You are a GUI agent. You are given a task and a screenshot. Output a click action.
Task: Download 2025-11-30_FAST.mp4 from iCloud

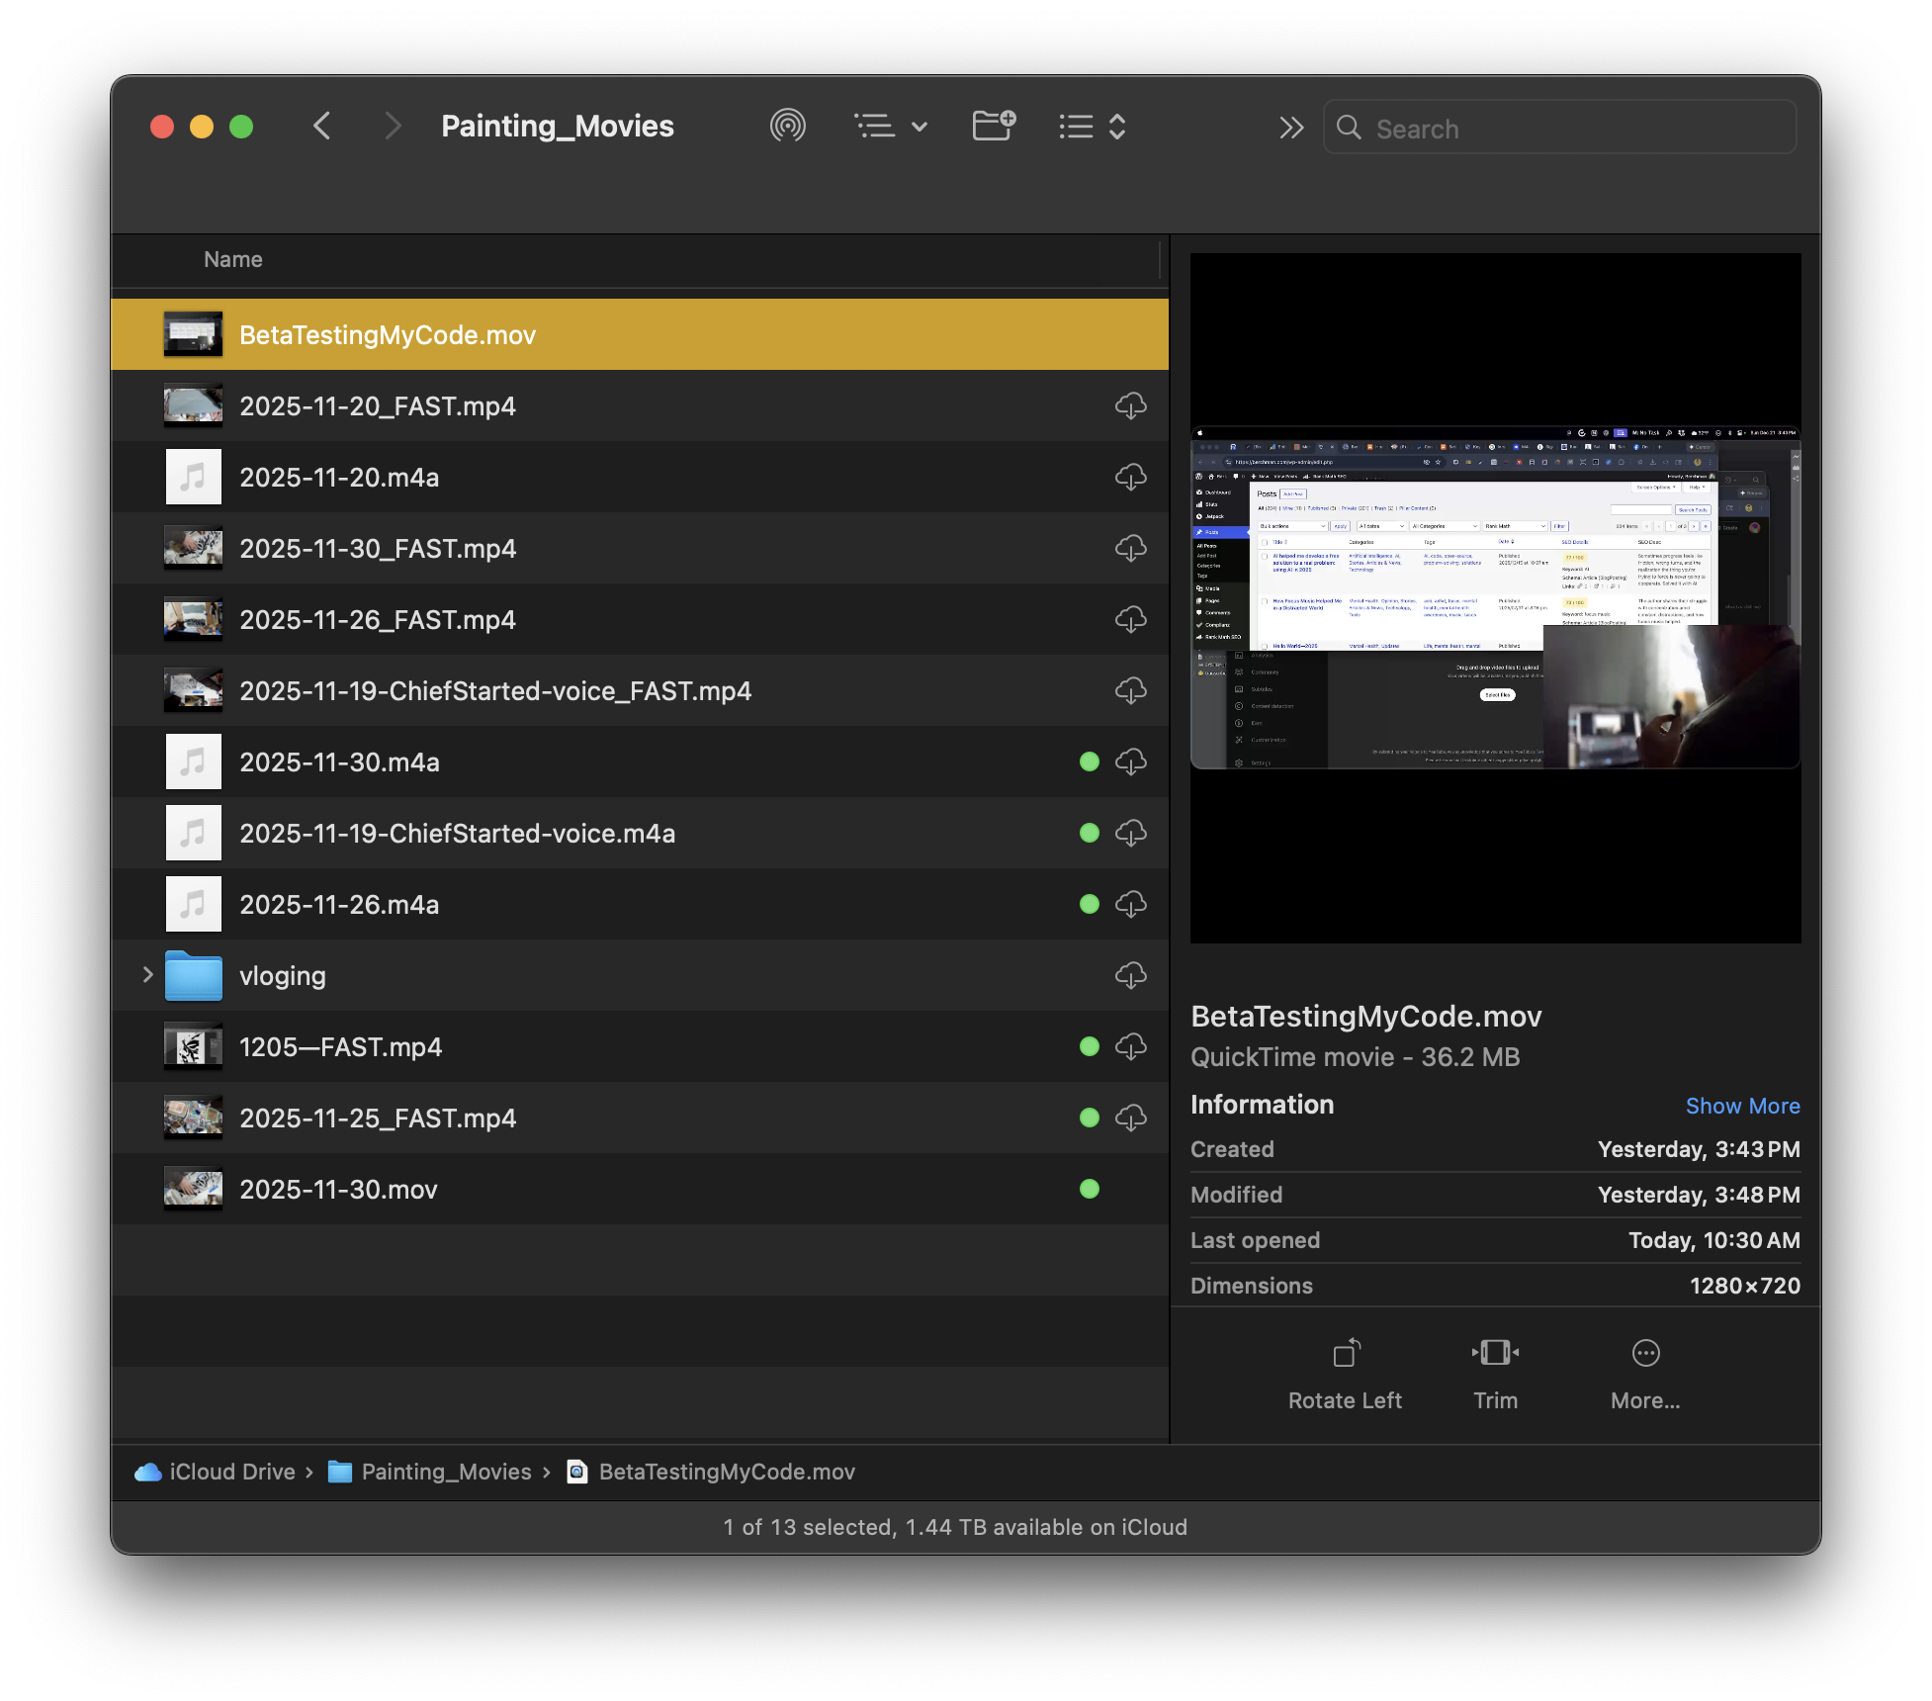pyautogui.click(x=1131, y=548)
